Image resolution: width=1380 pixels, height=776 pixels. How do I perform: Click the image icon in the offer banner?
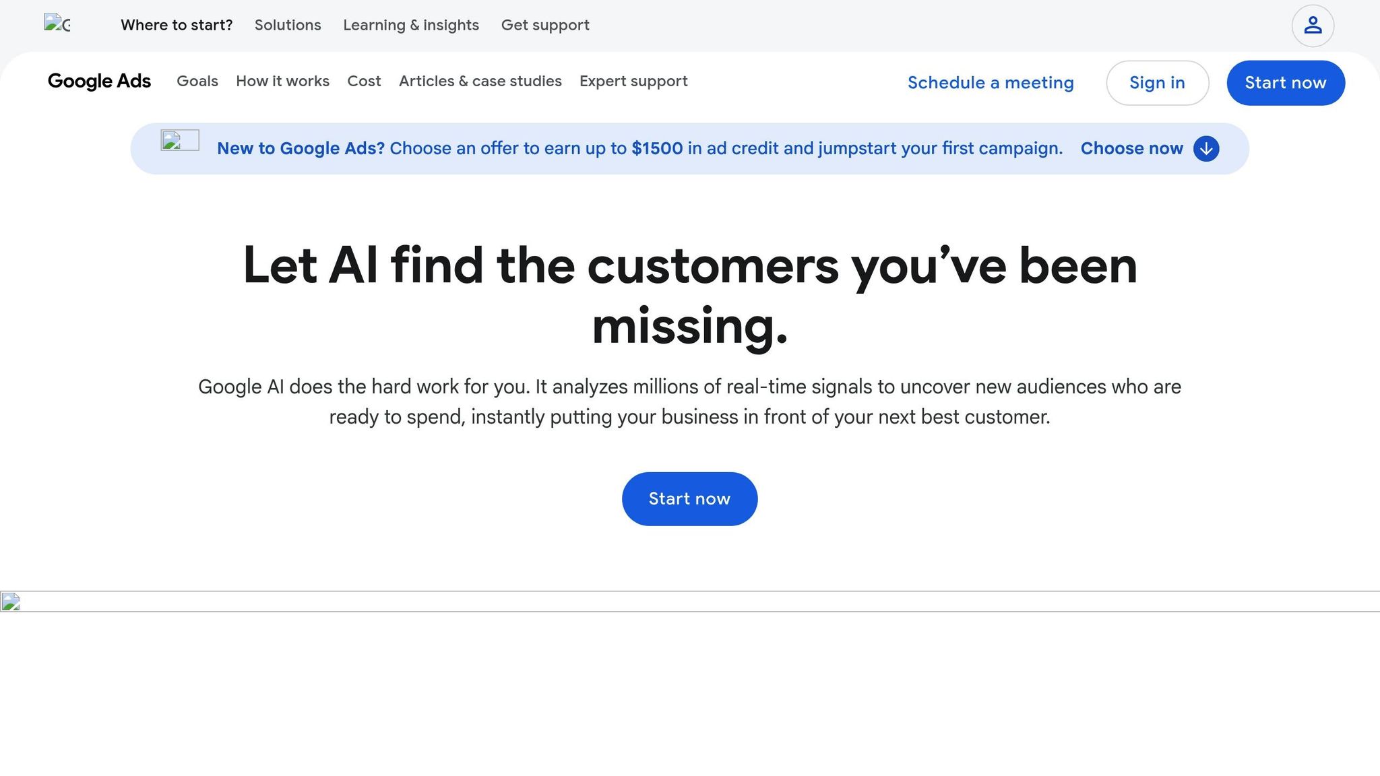pos(179,141)
